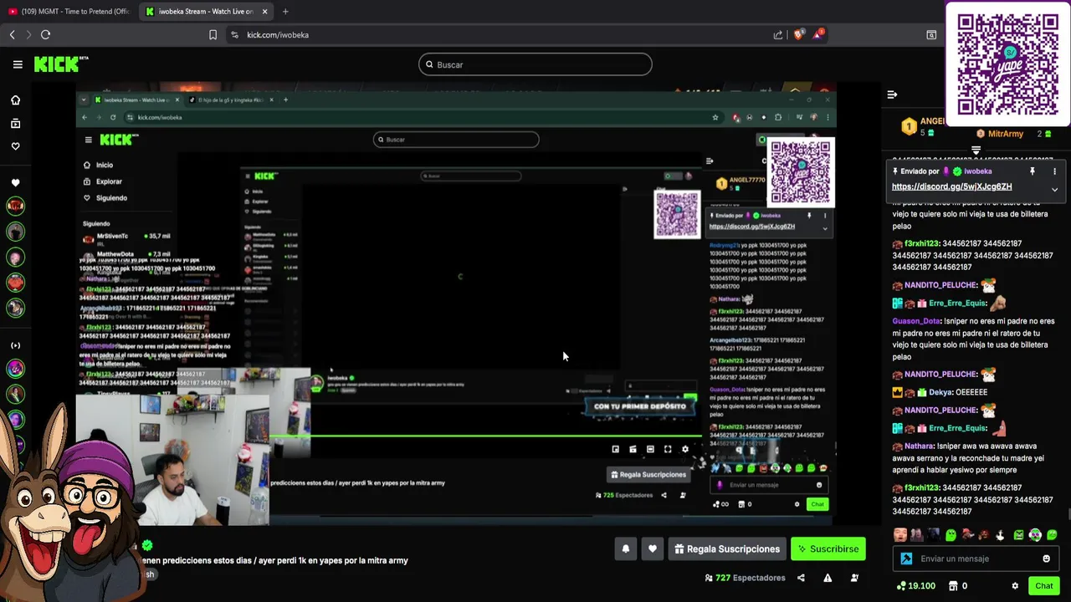Image resolution: width=1071 pixels, height=602 pixels.
Task: Go to Home in Kick sidebar
Action: (x=15, y=100)
